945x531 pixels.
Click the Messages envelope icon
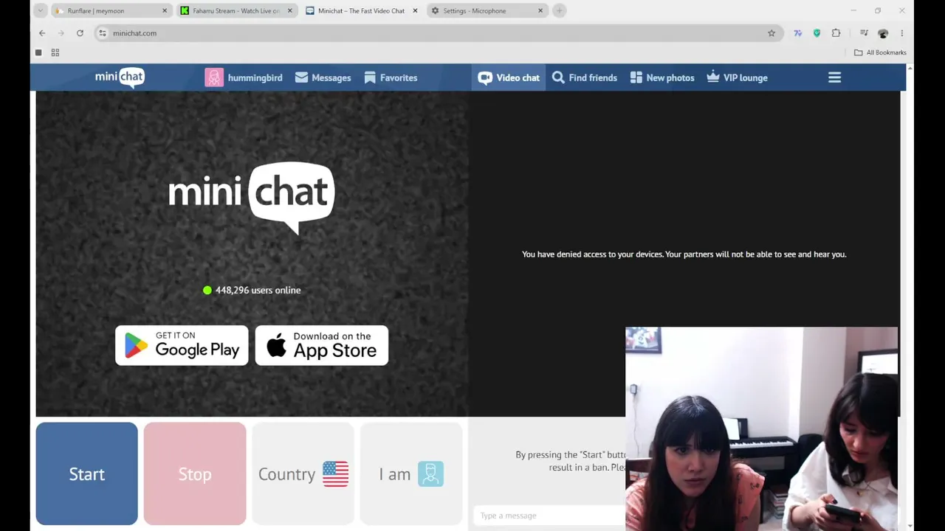point(301,77)
